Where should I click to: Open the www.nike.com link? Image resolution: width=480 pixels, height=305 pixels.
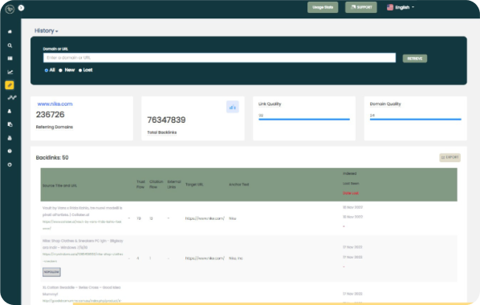click(x=55, y=104)
